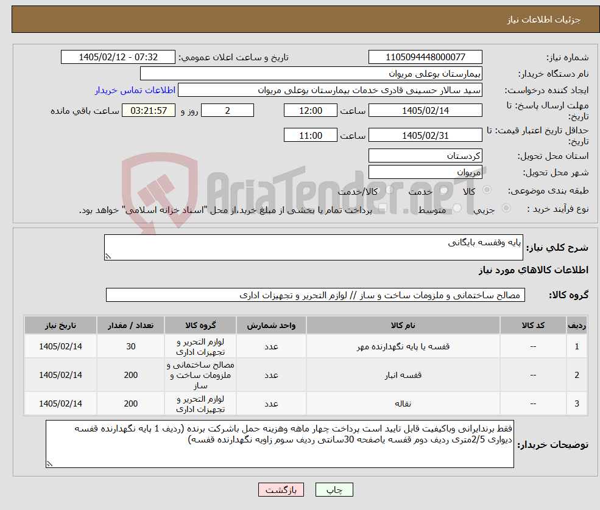The image size is (600, 510).
Task: Click the ردیف column header
Action: tap(577, 326)
